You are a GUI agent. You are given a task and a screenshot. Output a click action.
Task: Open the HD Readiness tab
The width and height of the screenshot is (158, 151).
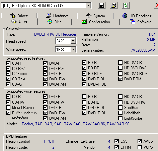coord(136,16)
